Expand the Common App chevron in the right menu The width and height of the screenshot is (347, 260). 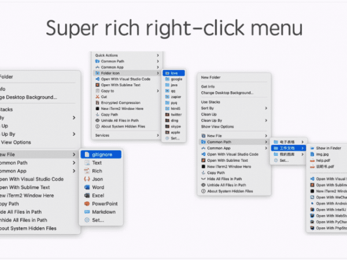click(x=266, y=148)
